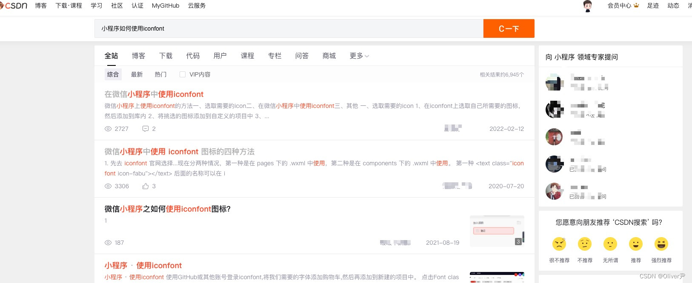Click the eye icon beside 187 views
The height and width of the screenshot is (283, 692).
tap(108, 243)
